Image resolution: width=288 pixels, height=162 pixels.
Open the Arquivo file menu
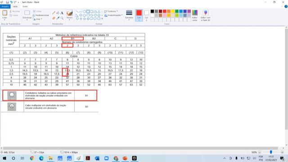[5, 6]
